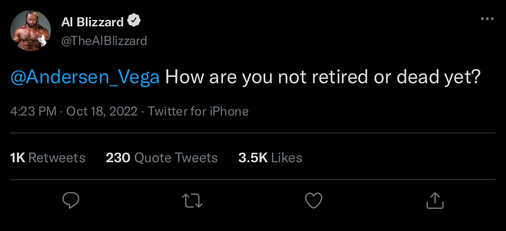This screenshot has width=506, height=231.
Task: View the 1K Retweets list
Action: [48, 158]
